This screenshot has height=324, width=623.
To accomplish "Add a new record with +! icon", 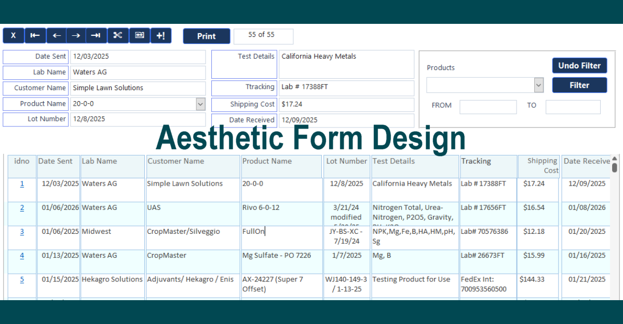I will (x=160, y=36).
